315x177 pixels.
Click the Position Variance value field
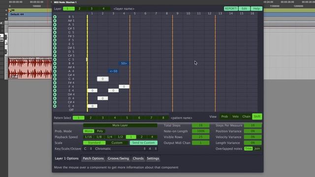[252, 131]
